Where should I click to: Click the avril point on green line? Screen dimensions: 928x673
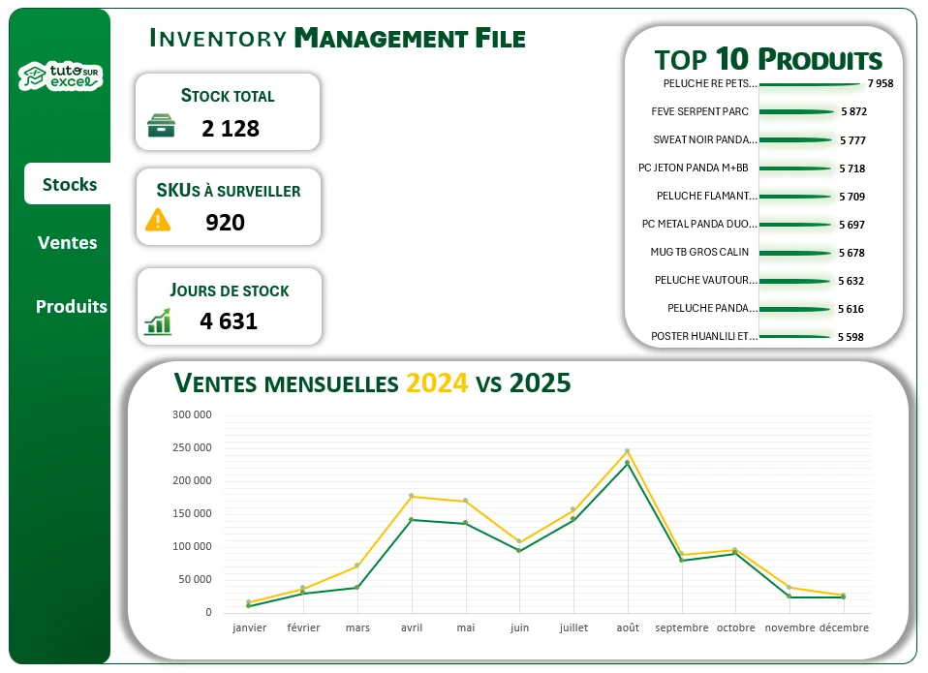tap(412, 520)
